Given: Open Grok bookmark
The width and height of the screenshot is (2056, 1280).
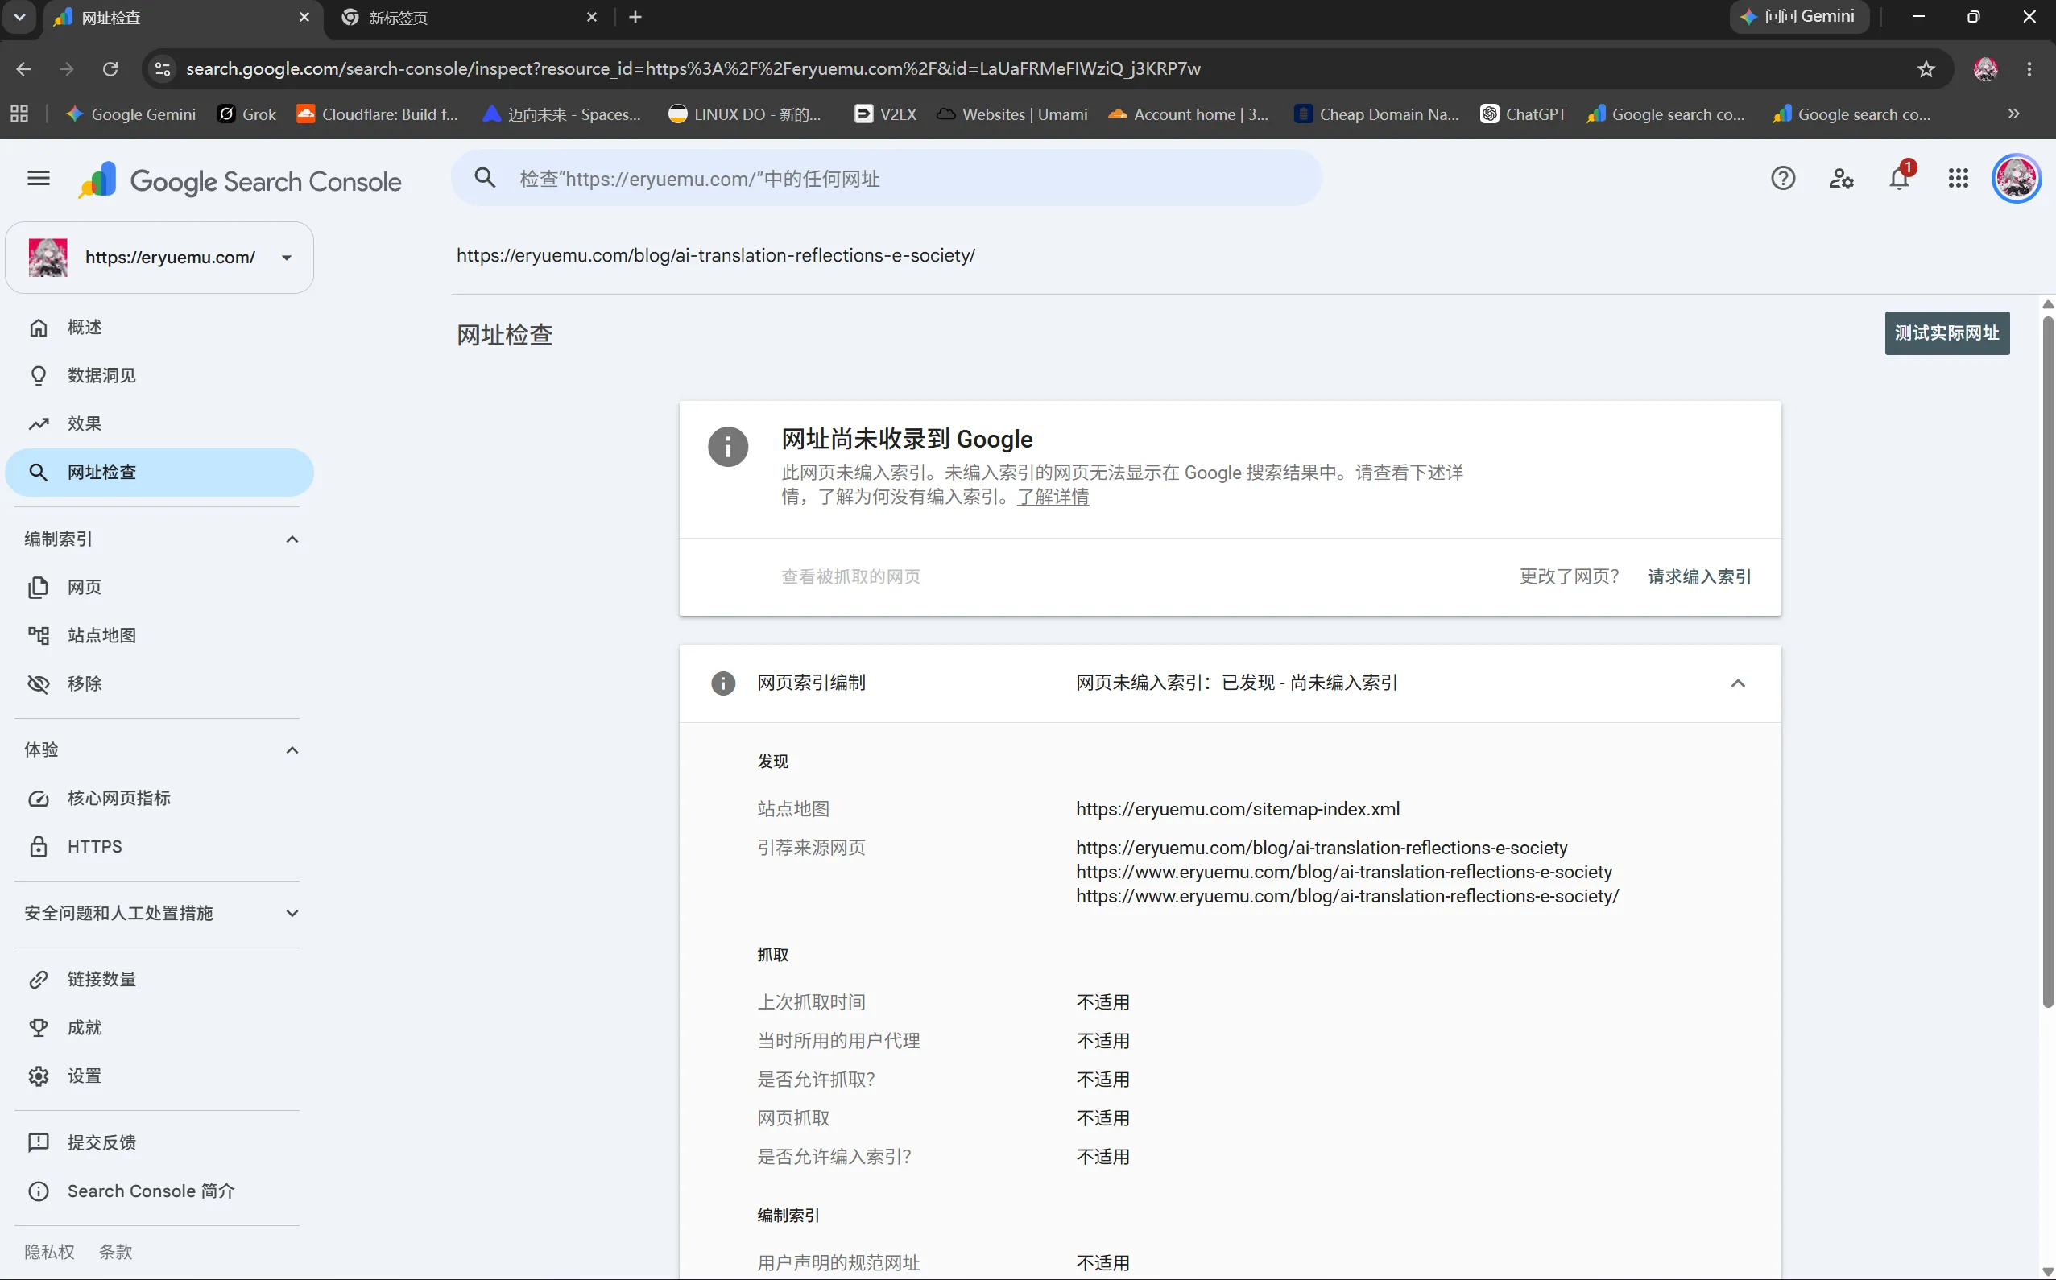Looking at the screenshot, I should [247, 114].
